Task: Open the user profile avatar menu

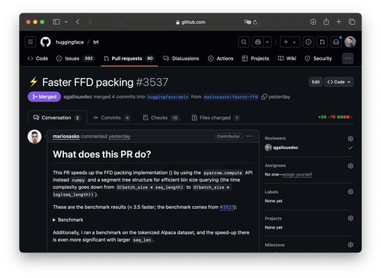Action: (x=350, y=42)
